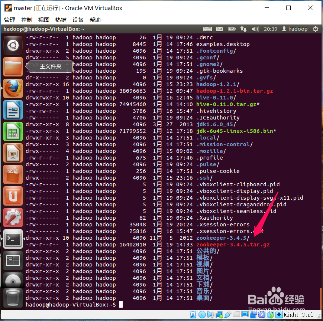Open the 热键 menu
This screenshot has height=321, width=323.
click(x=61, y=20)
